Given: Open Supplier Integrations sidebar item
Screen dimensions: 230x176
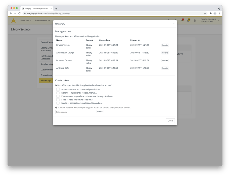Looking at the screenshot, I should pos(47,64).
